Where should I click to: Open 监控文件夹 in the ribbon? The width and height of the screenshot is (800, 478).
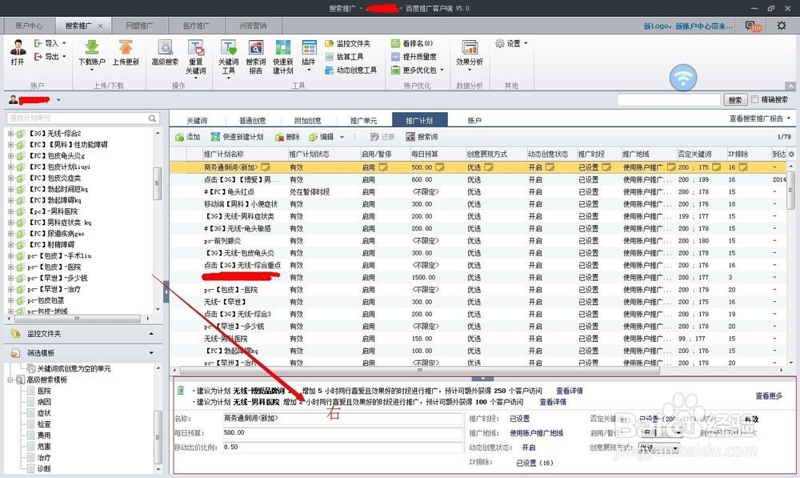click(347, 43)
